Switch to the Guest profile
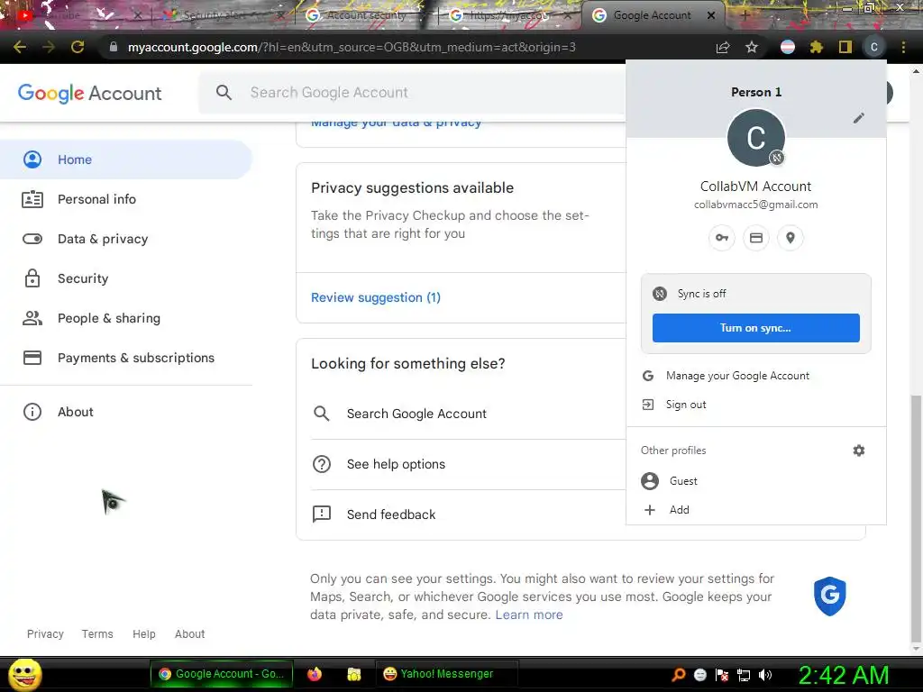This screenshot has height=692, width=923. coord(756,481)
